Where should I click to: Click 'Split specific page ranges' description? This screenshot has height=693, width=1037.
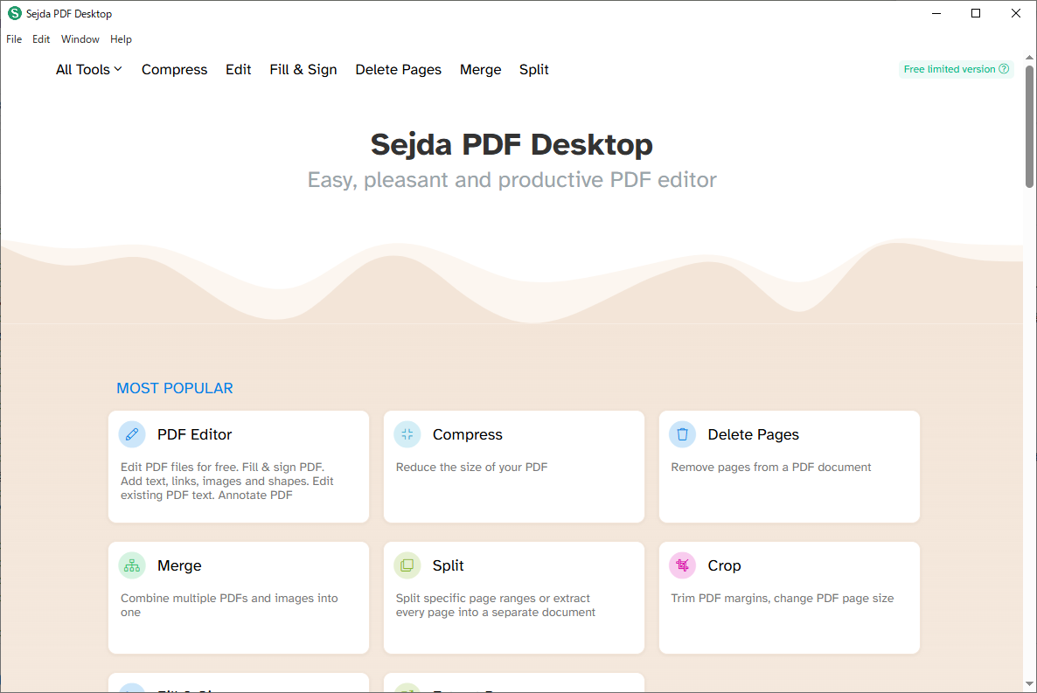496,605
